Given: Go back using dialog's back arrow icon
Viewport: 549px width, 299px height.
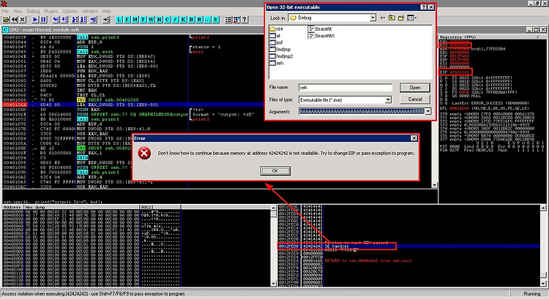Looking at the screenshot, I should coord(383,18).
